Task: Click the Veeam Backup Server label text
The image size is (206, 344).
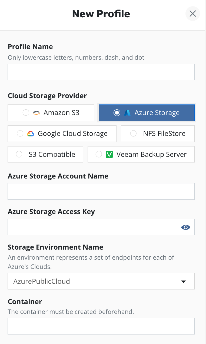Action: click(151, 154)
